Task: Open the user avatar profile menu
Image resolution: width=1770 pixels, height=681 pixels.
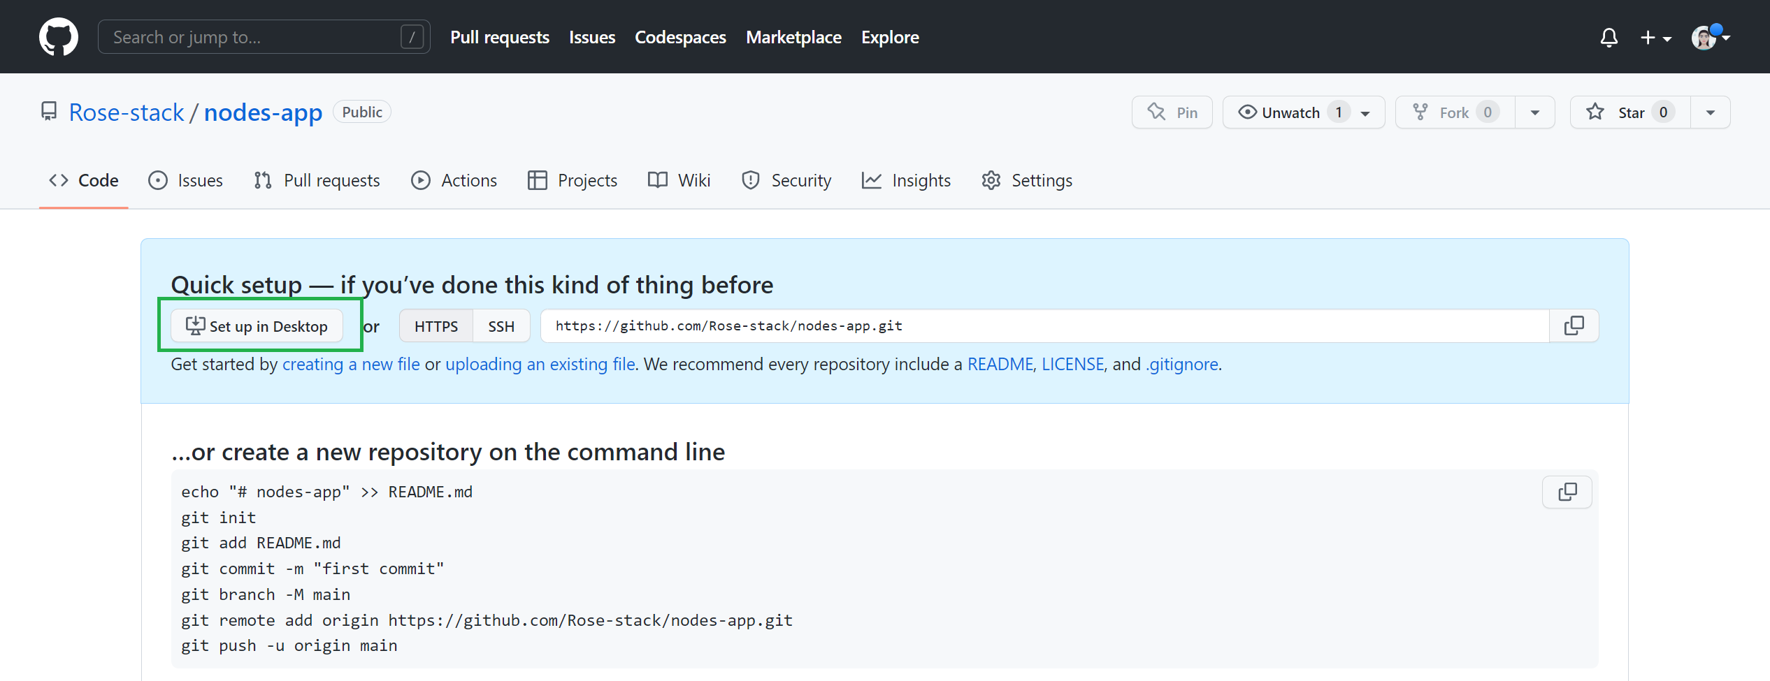Action: point(1710,37)
